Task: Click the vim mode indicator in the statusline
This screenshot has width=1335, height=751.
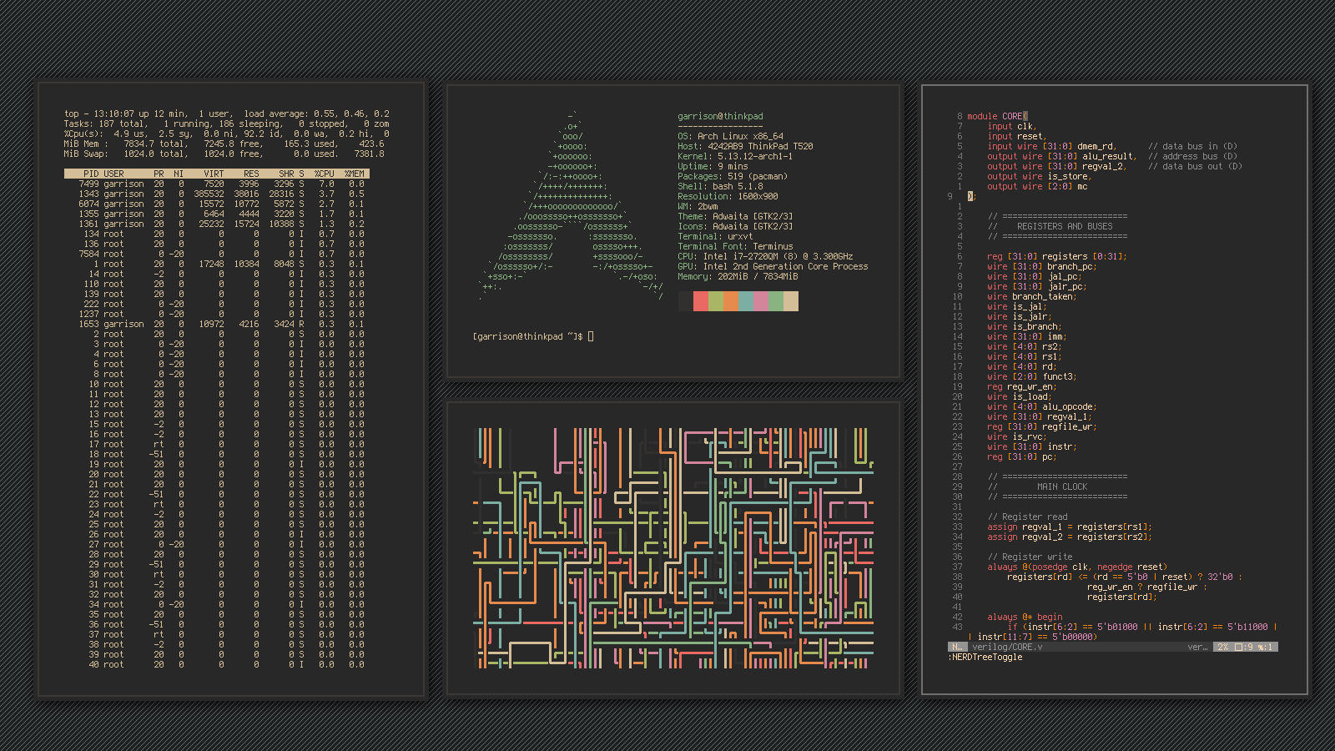Action: (956, 648)
